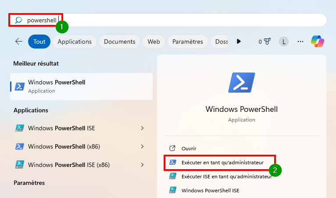336x198 pixels.
Task: Open Windows PowerShell ISE (x86) result
Action: point(82,165)
